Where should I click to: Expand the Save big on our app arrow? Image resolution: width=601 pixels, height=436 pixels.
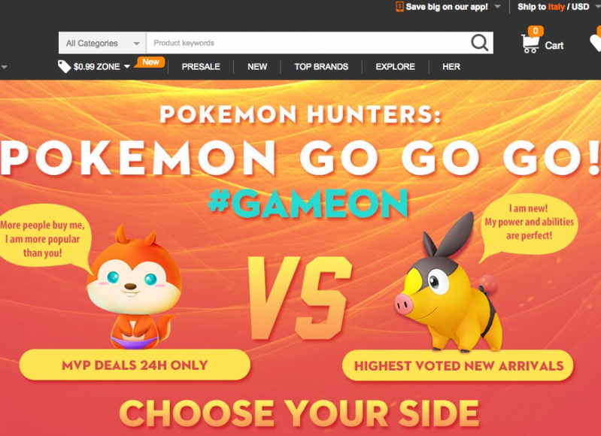click(x=497, y=7)
